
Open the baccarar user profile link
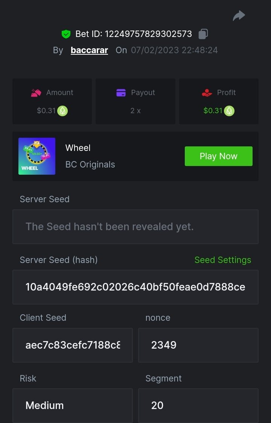[x=89, y=50]
